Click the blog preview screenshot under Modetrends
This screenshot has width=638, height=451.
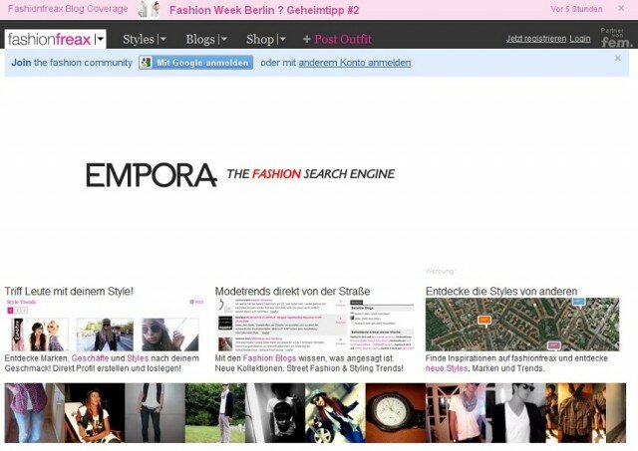tap(315, 325)
